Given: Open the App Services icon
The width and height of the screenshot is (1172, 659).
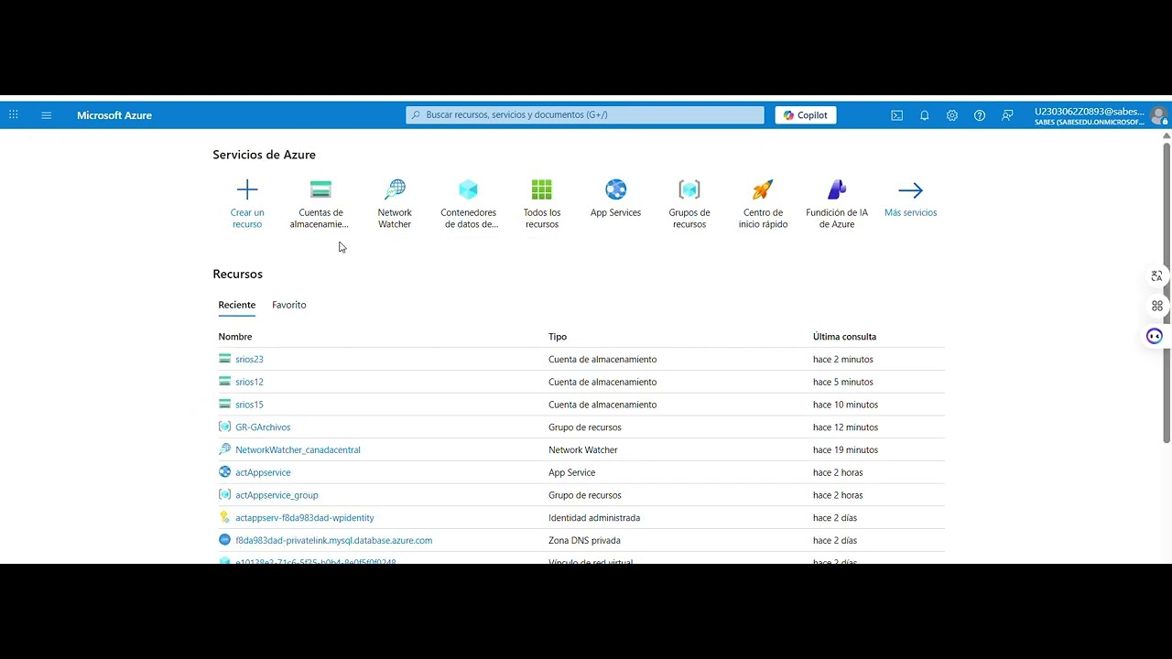Looking at the screenshot, I should 616,189.
